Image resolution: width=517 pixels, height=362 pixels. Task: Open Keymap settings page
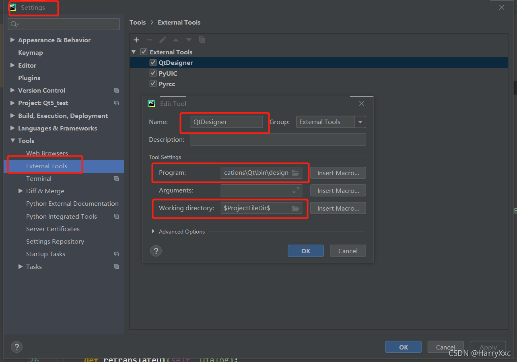(x=31, y=53)
